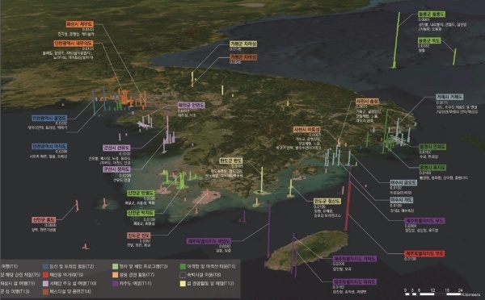Click the blue T2 legend color swatch

[x=45, y=266]
